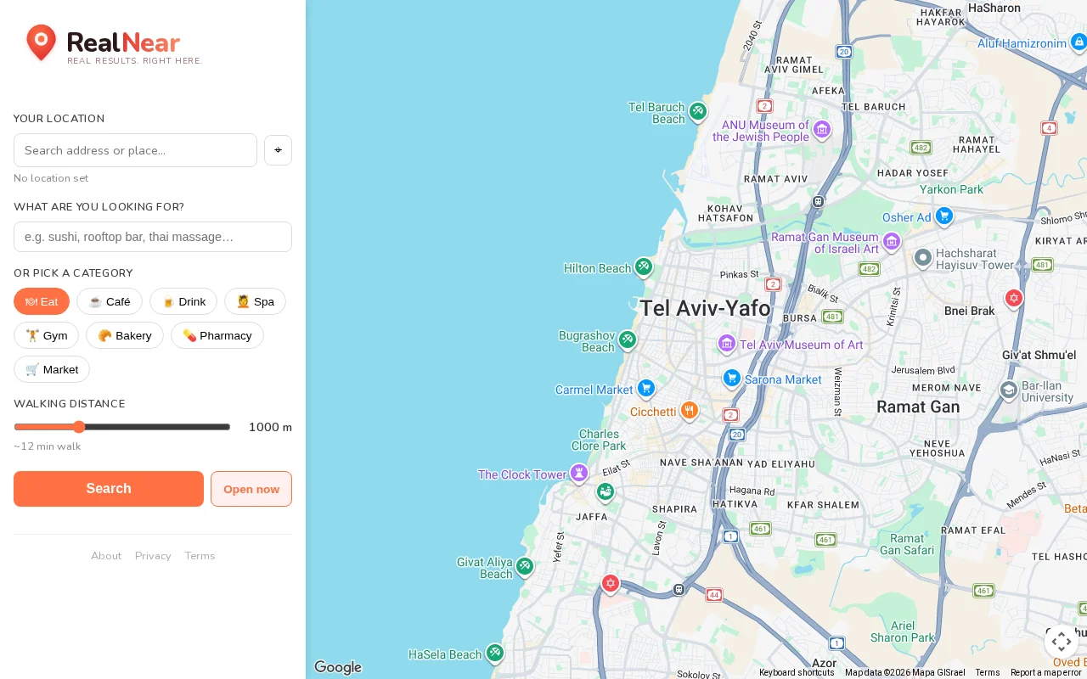
Task: Select the ANU Museum marker icon
Action: 821,130
